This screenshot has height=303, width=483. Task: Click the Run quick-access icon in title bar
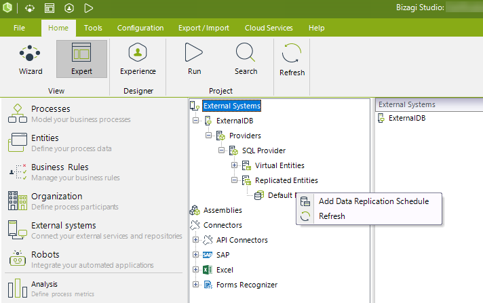coord(89,8)
